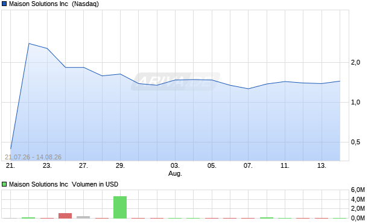374x224 pixels.
Task: Click the last price point on the line
Action: click(340, 81)
